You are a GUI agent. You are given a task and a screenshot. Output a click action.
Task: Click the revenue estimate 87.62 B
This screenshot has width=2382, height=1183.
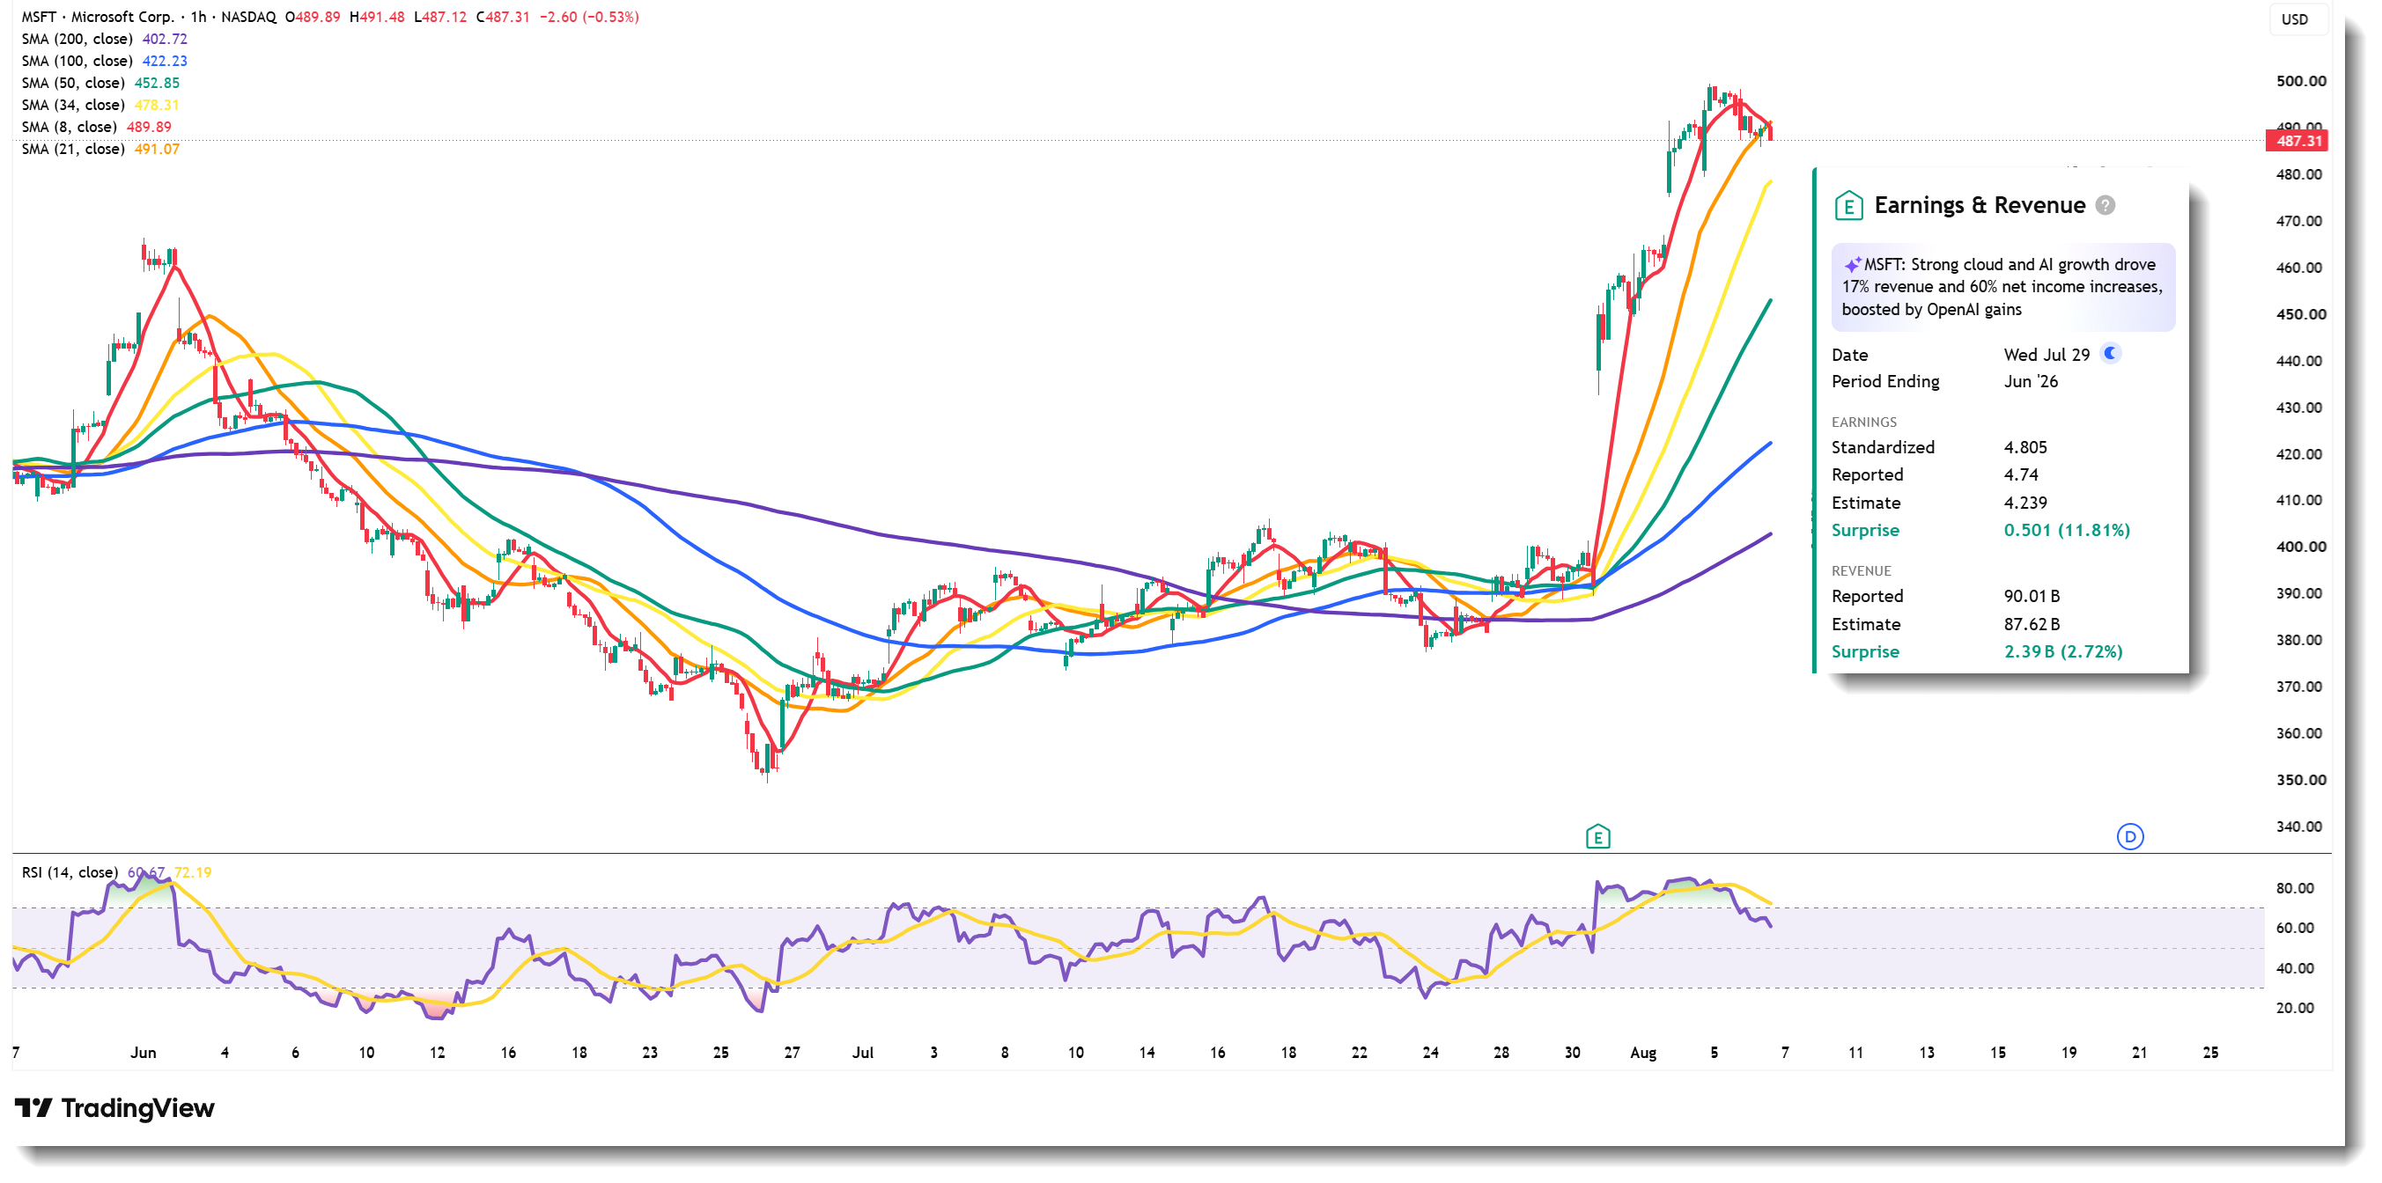(x=2032, y=625)
